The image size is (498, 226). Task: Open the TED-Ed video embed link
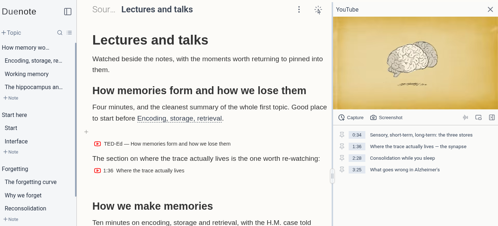coord(167,144)
